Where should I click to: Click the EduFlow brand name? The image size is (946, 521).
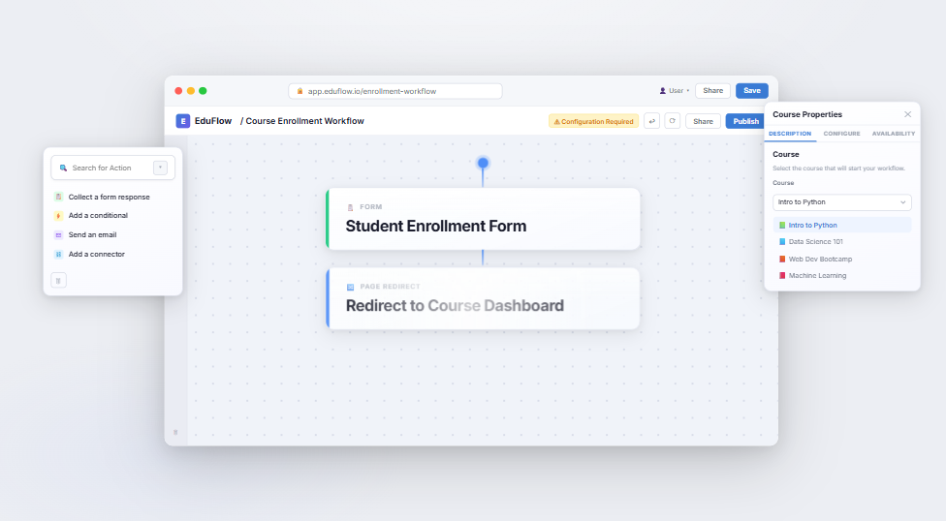(x=213, y=121)
